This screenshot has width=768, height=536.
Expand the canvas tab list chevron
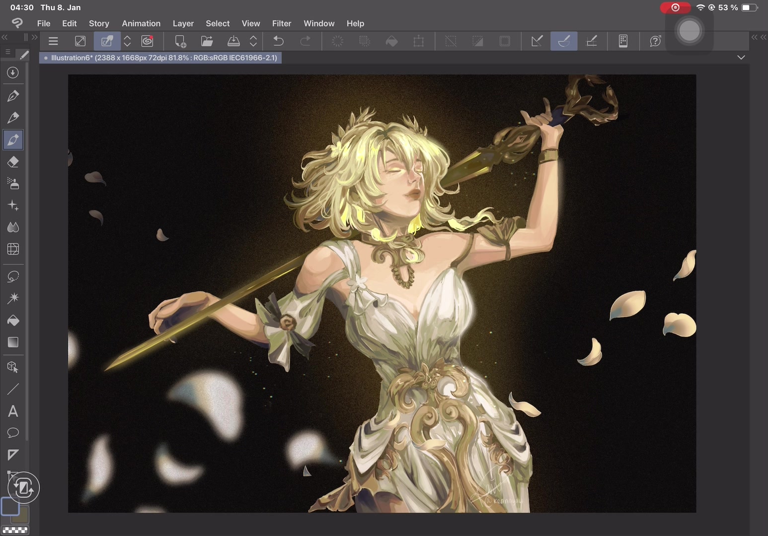point(741,58)
